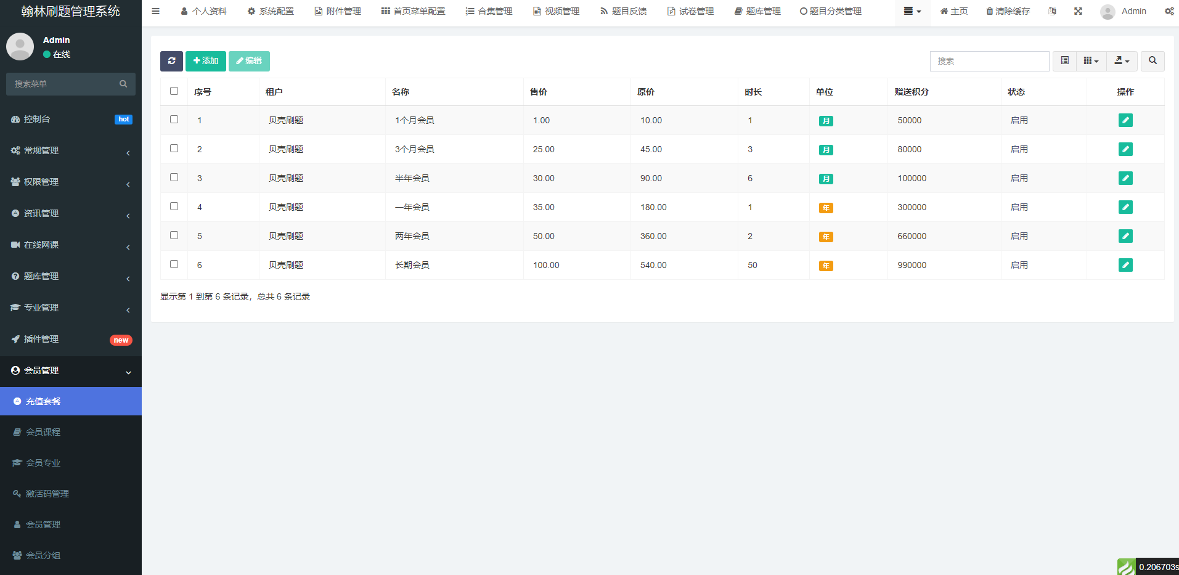The image size is (1179, 575).
Task: Click the 清除缓存 link in header
Action: [x=1008, y=11]
